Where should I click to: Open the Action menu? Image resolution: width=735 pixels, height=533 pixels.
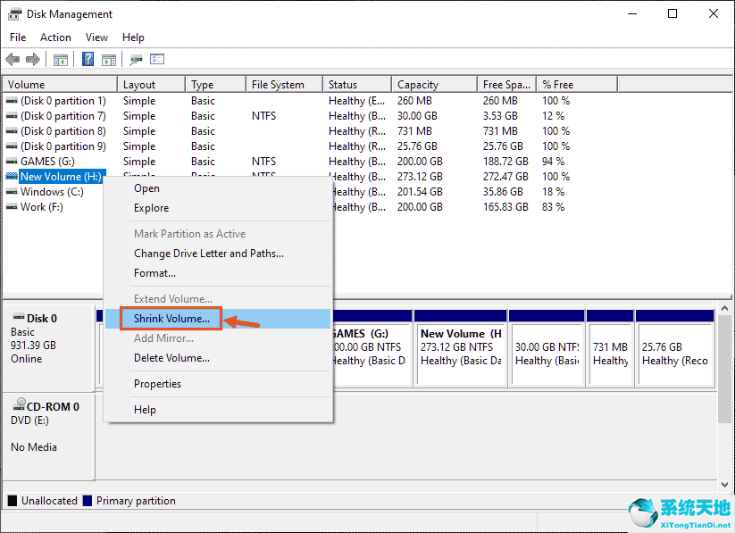pos(55,37)
